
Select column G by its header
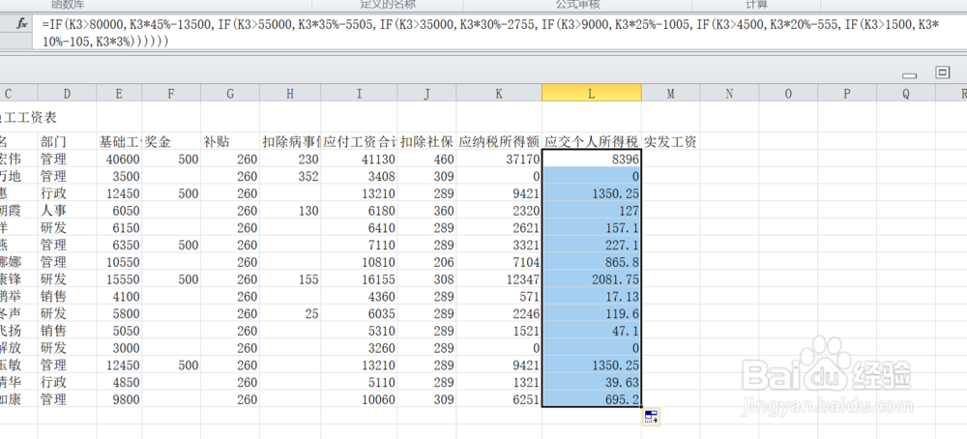click(x=230, y=93)
